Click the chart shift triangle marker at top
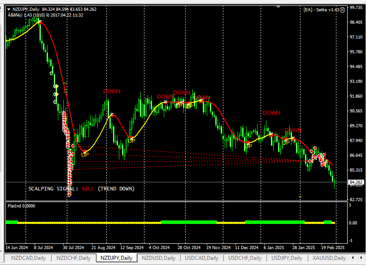 278,7
